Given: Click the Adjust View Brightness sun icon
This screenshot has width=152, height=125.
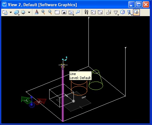Looking at the screenshot, I should point(23,12).
